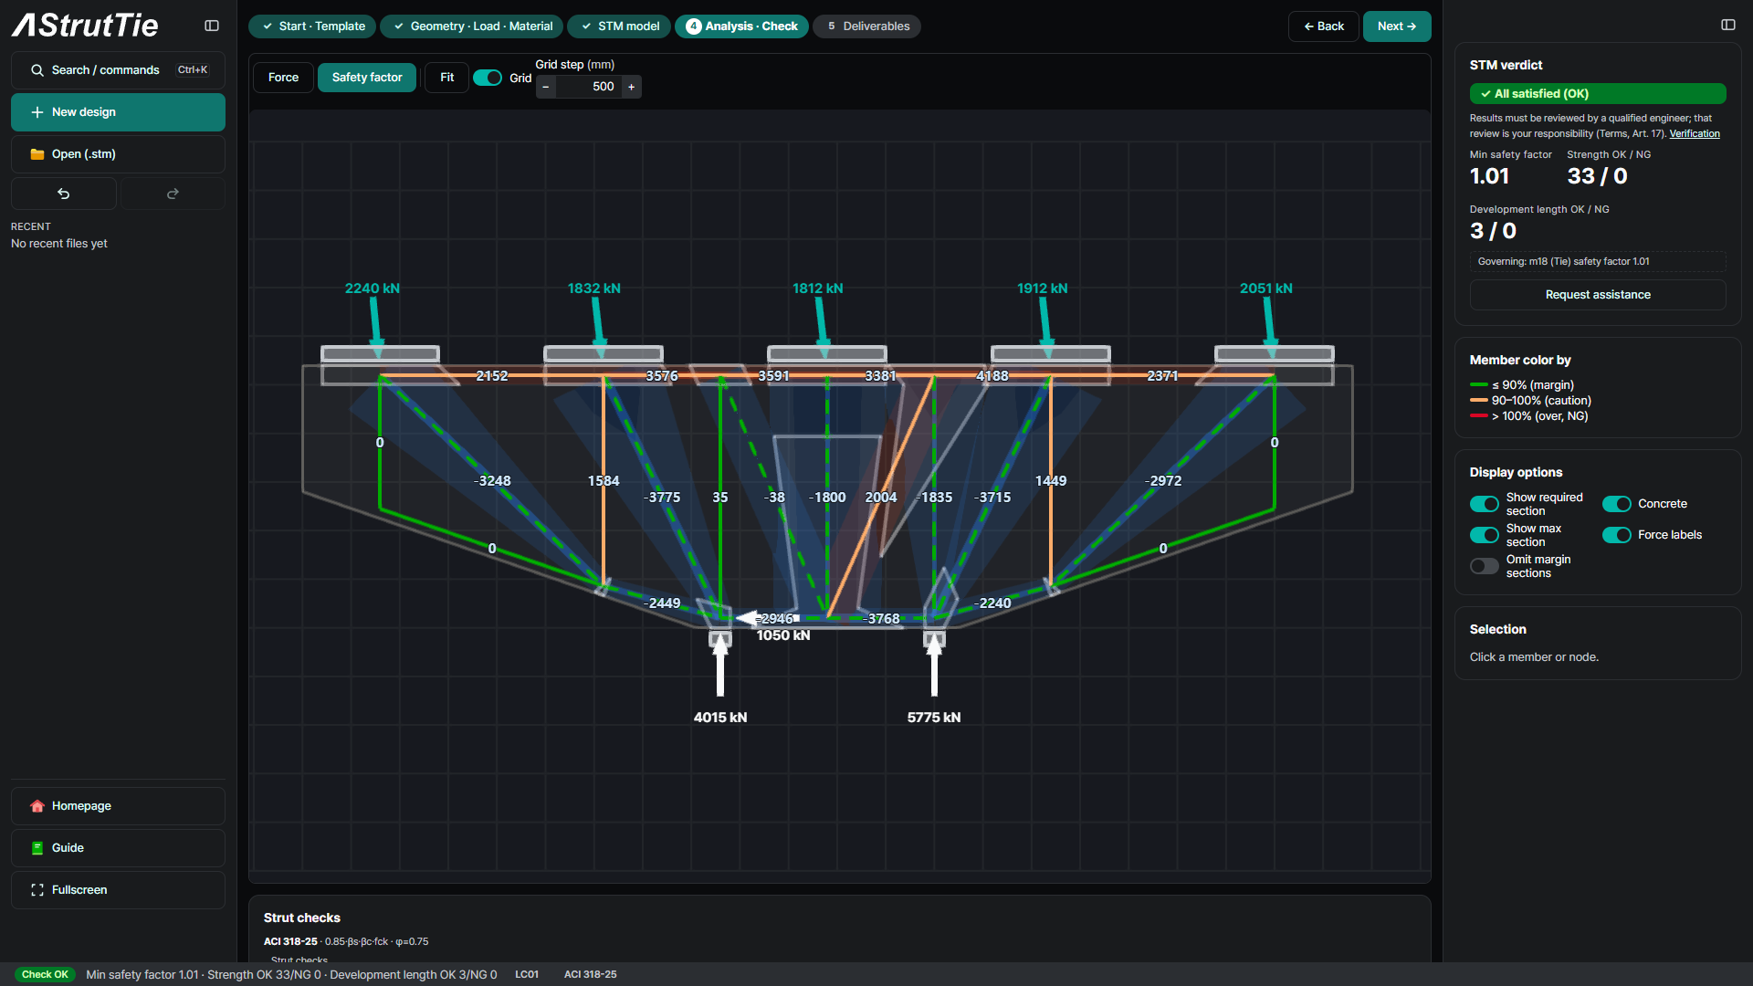1753x986 pixels.
Task: Select the member labeled 2004
Action: tap(881, 498)
